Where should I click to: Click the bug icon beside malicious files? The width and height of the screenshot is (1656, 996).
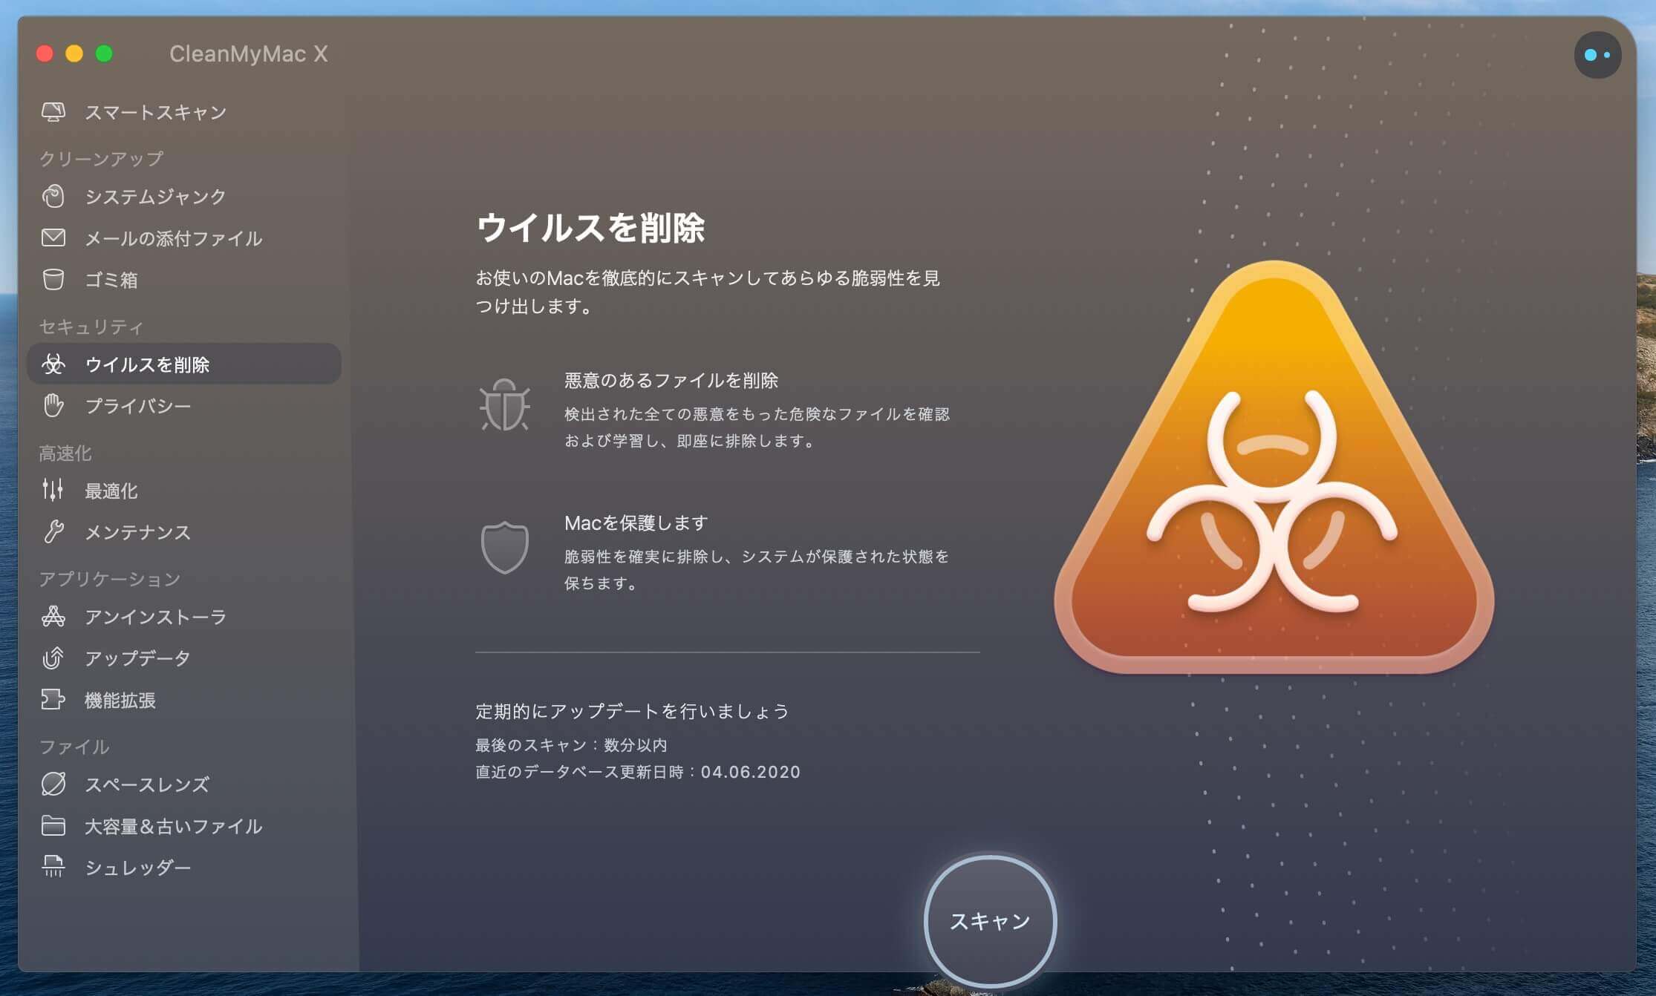tap(504, 405)
